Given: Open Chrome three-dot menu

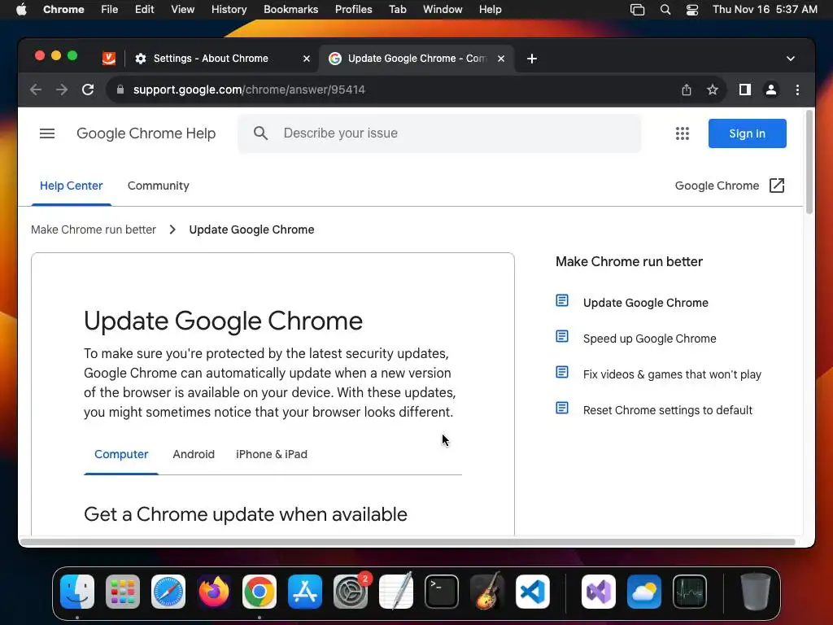Looking at the screenshot, I should [x=797, y=90].
